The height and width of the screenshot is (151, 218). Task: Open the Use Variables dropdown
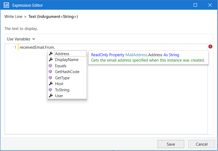pos(21,39)
